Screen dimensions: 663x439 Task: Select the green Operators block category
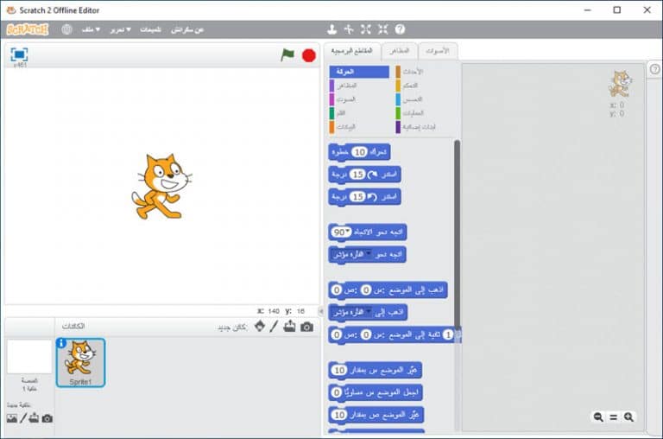point(425,113)
